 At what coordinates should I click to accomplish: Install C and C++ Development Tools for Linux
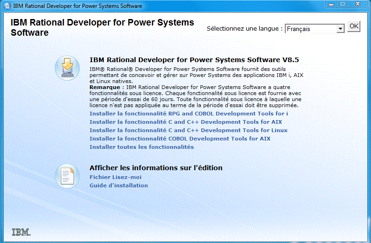188,130
